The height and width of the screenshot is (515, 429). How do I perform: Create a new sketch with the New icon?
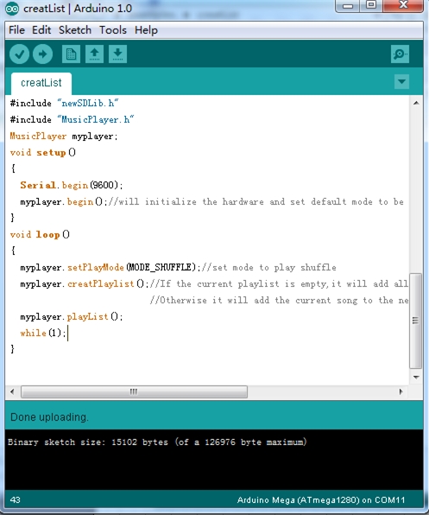pos(71,54)
